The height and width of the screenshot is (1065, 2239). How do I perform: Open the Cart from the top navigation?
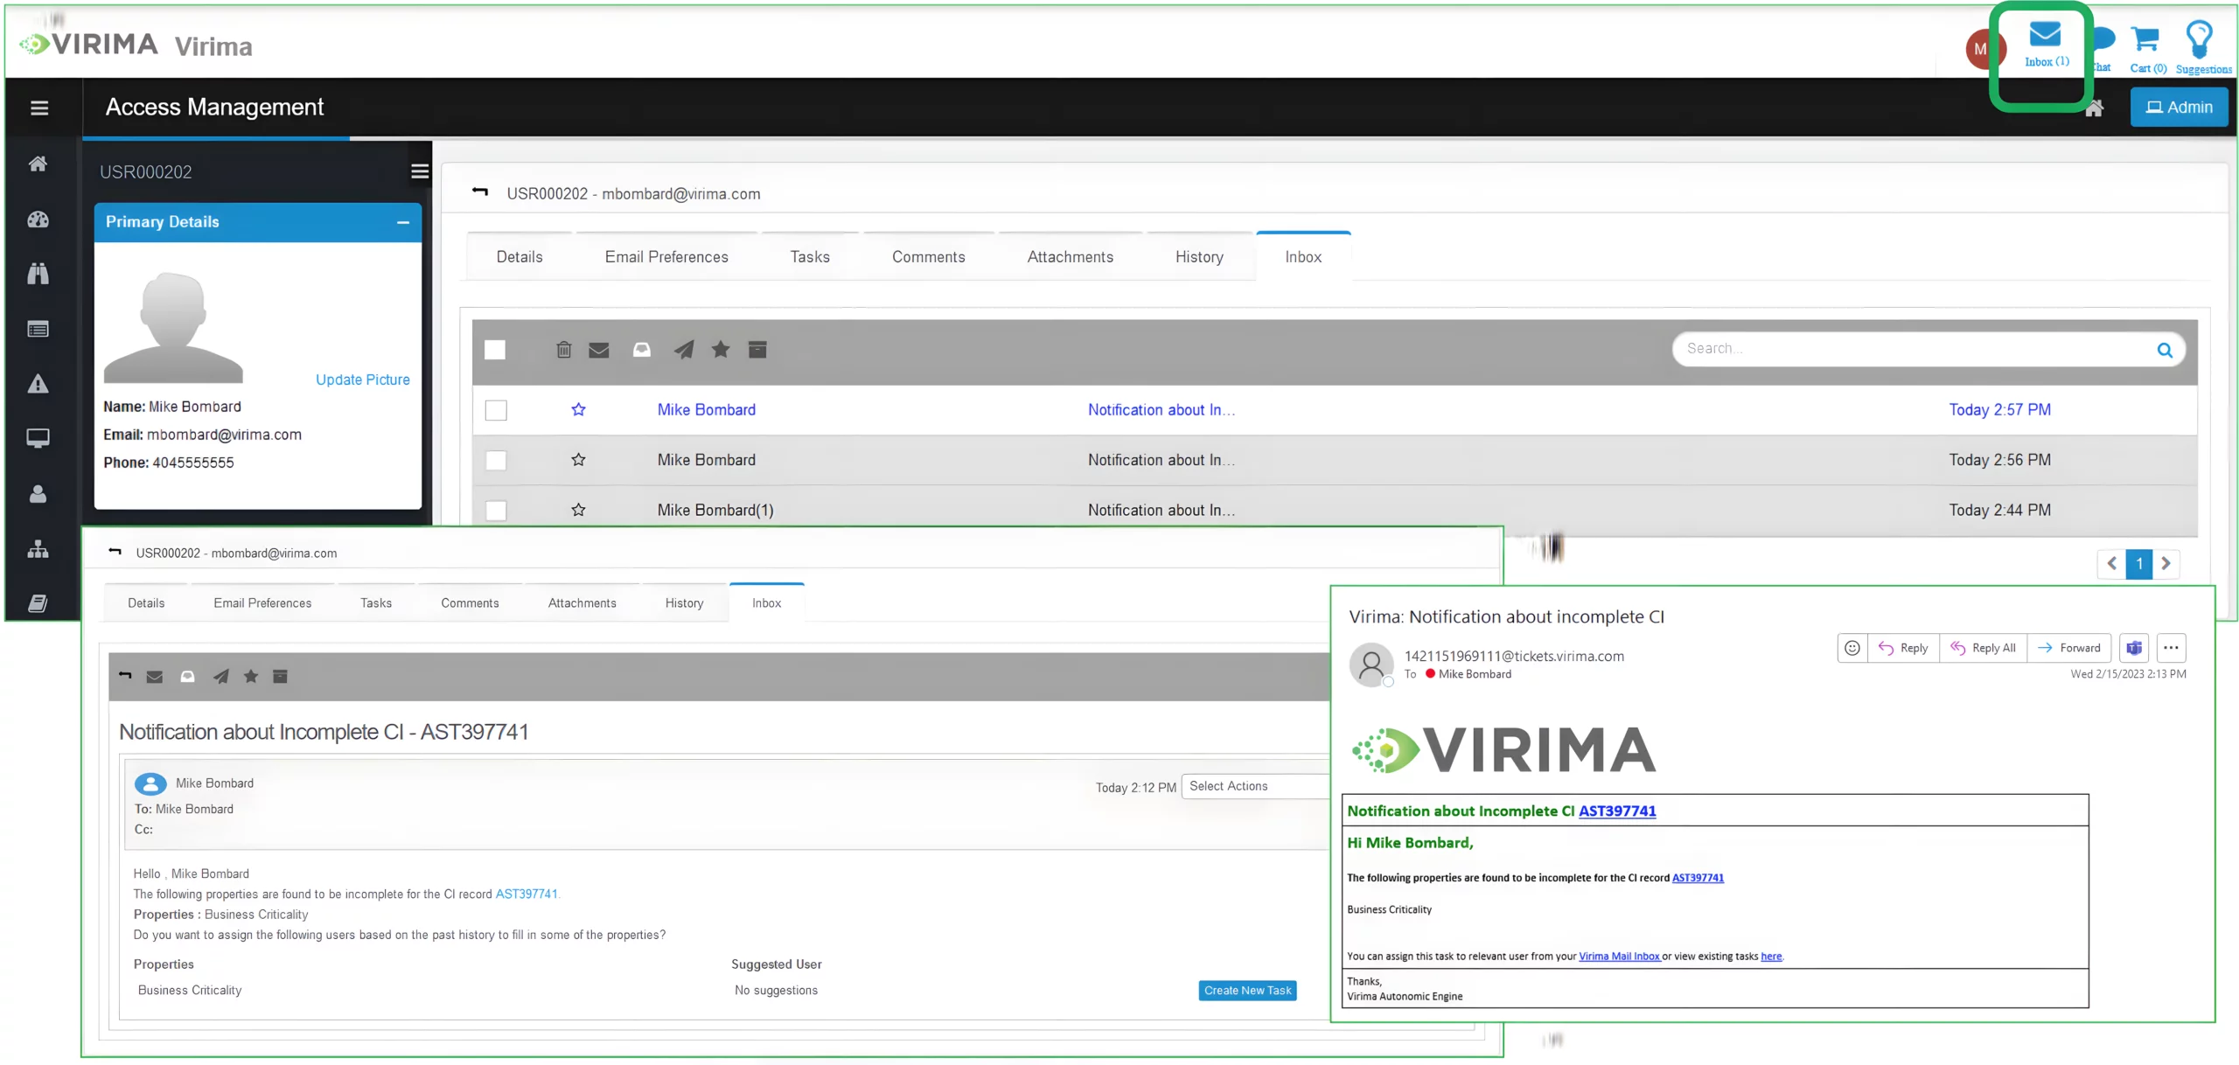coord(2146,39)
